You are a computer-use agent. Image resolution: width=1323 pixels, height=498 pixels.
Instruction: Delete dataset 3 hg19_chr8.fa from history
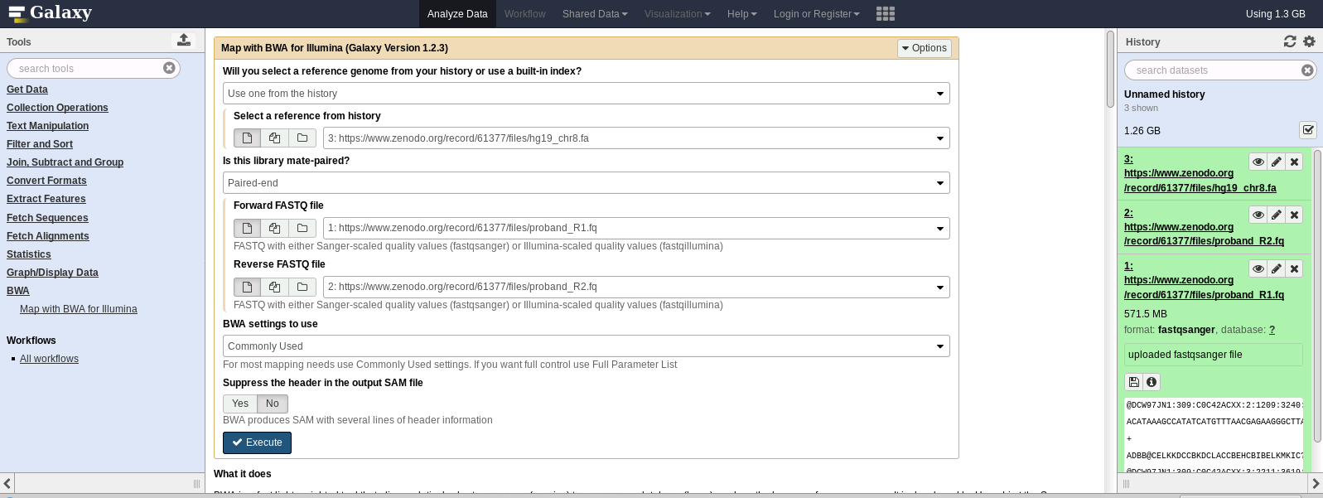point(1294,162)
